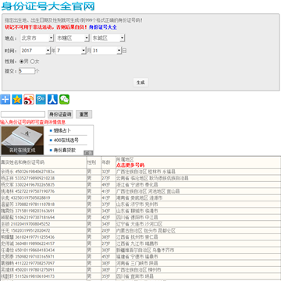
Task: Open the day dropdown showing 31
Action: tap(106, 51)
